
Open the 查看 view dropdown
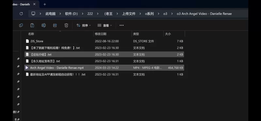click(104, 26)
